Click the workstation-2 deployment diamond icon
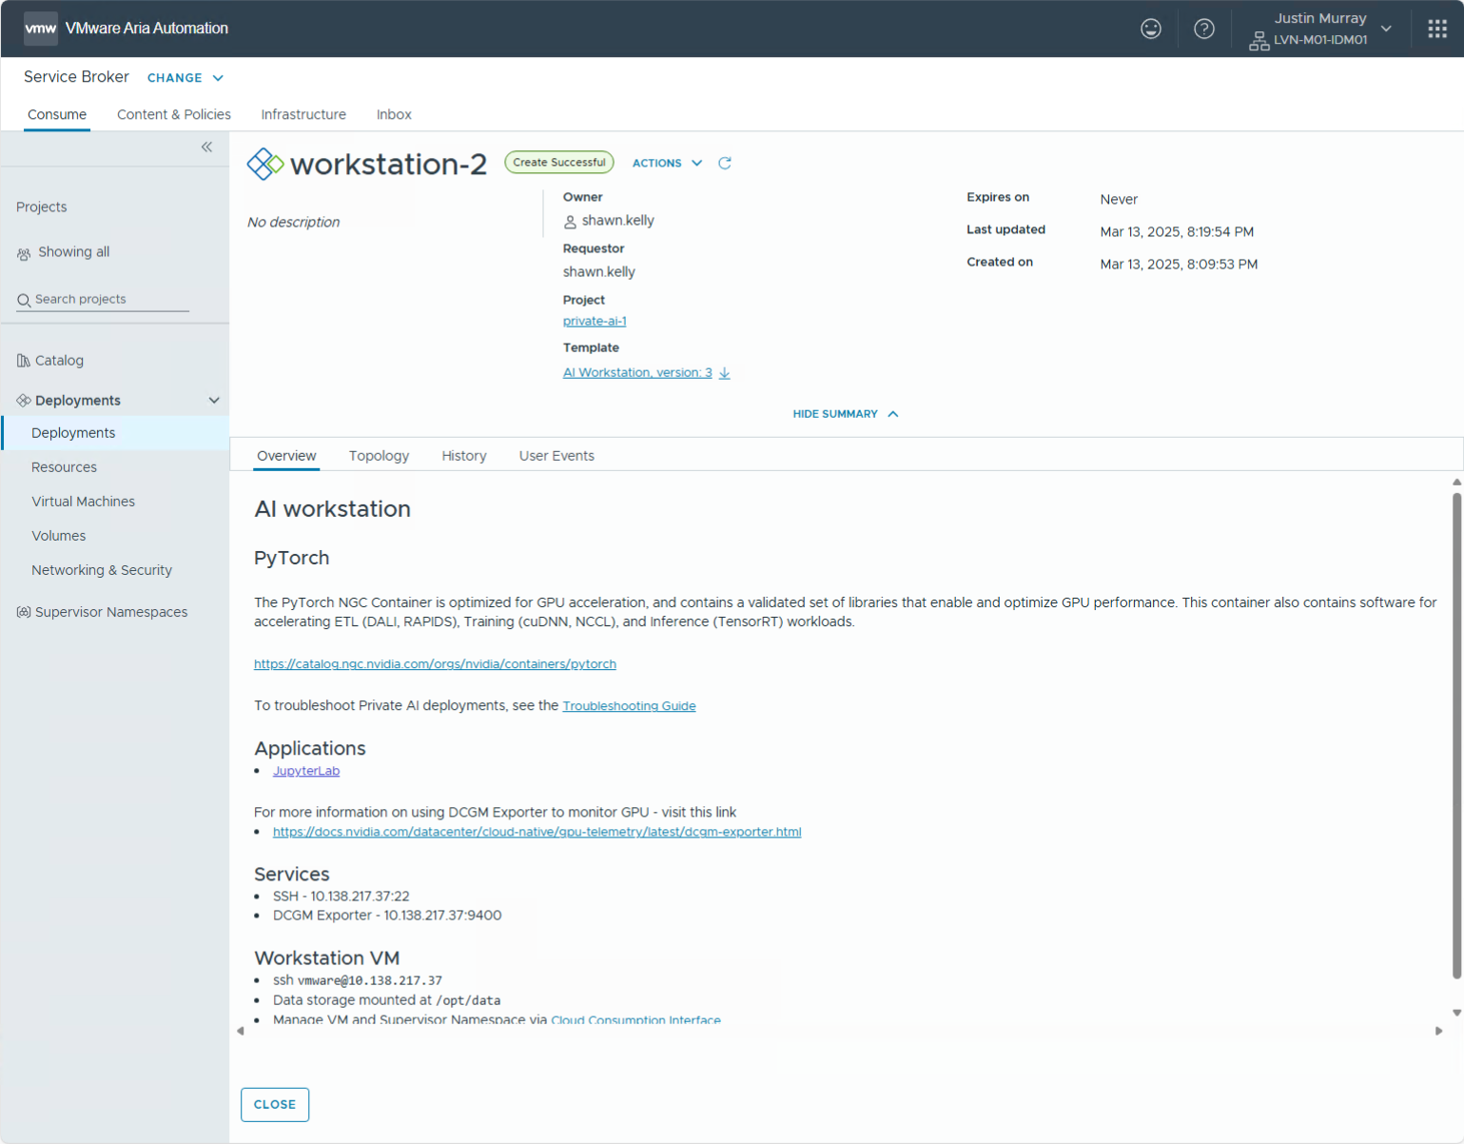Viewport: 1464px width, 1144px height. click(x=265, y=164)
